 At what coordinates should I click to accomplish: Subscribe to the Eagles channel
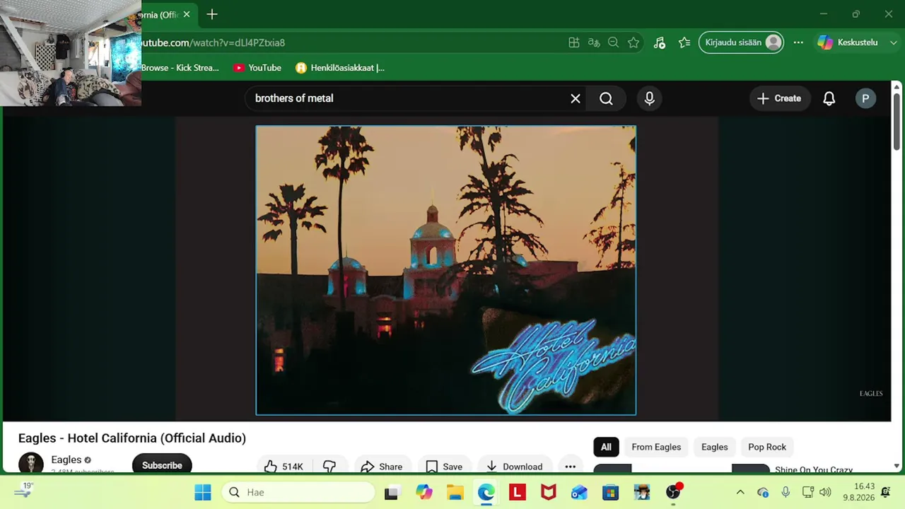pos(162,464)
